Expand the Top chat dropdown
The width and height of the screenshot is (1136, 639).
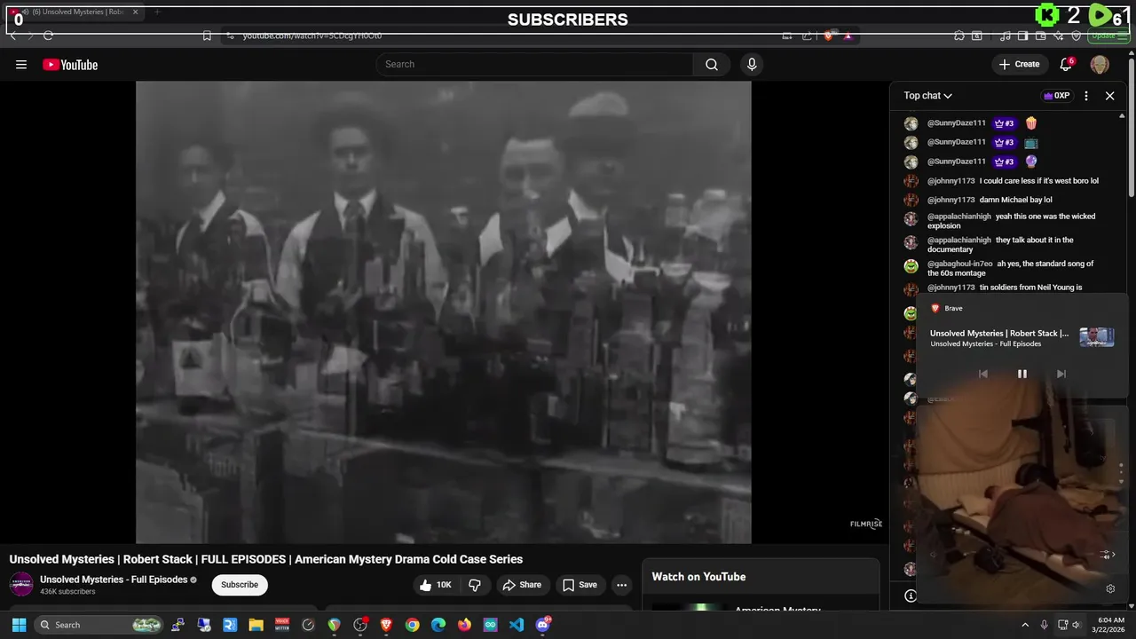(928, 95)
